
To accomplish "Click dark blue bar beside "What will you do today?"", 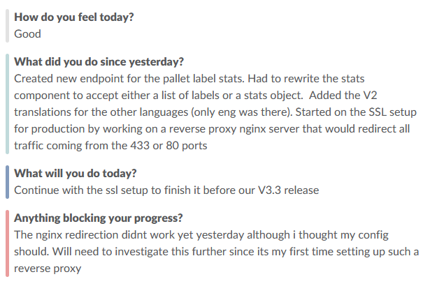I will click(x=6, y=181).
